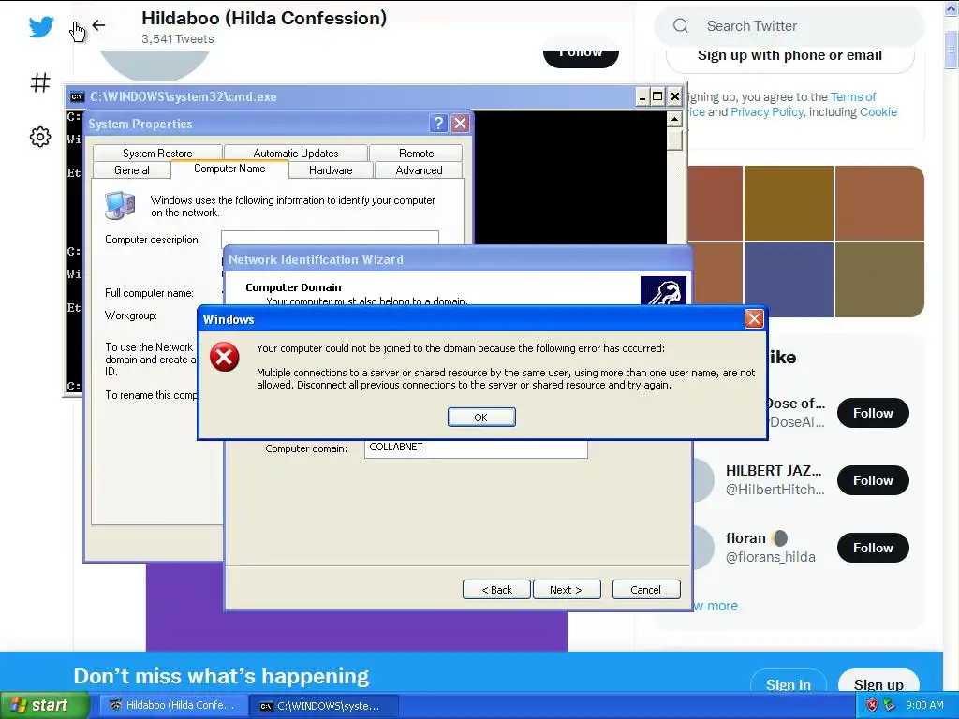Image resolution: width=959 pixels, height=719 pixels.
Task: Switch to cmd.exe taskbar window
Action: [x=323, y=706]
